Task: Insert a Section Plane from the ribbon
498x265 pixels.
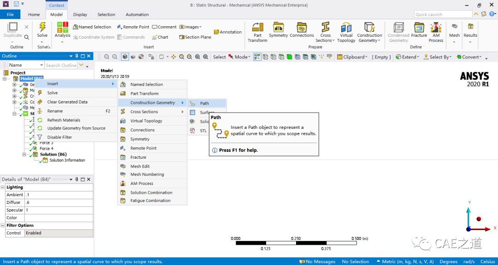Action: pos(195,37)
